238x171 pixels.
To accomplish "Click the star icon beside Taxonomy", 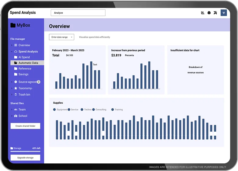I will 16,88.
